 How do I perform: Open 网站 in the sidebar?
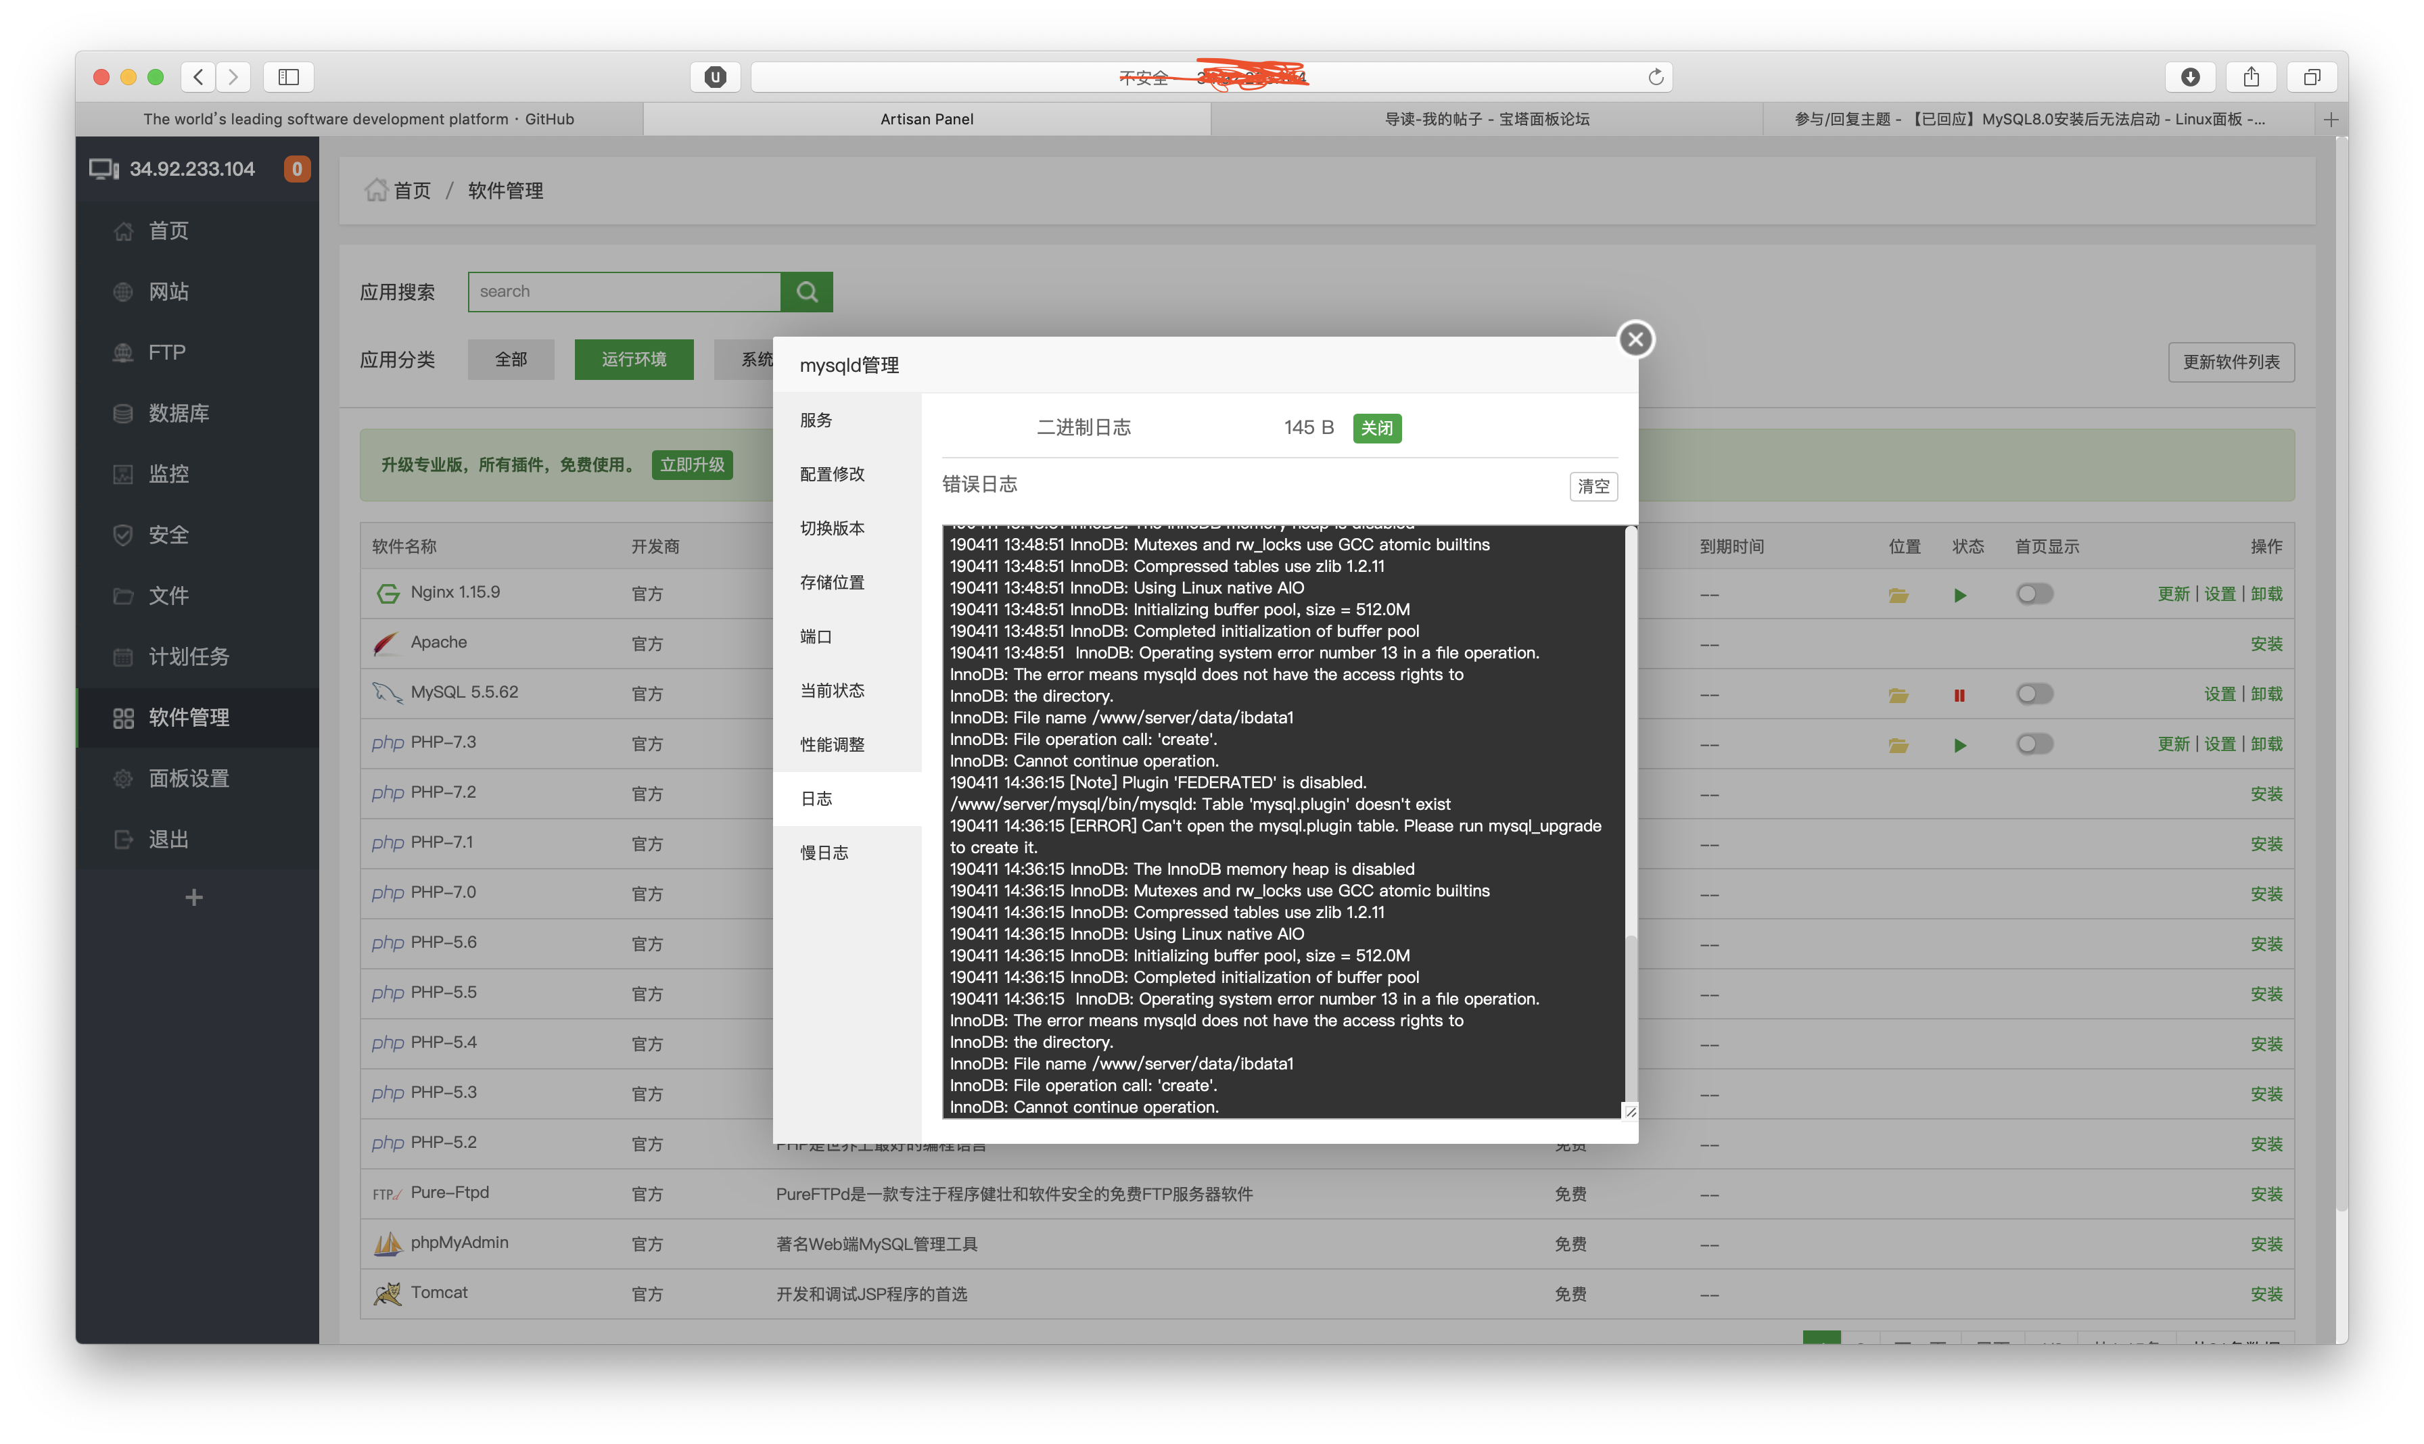coord(197,292)
